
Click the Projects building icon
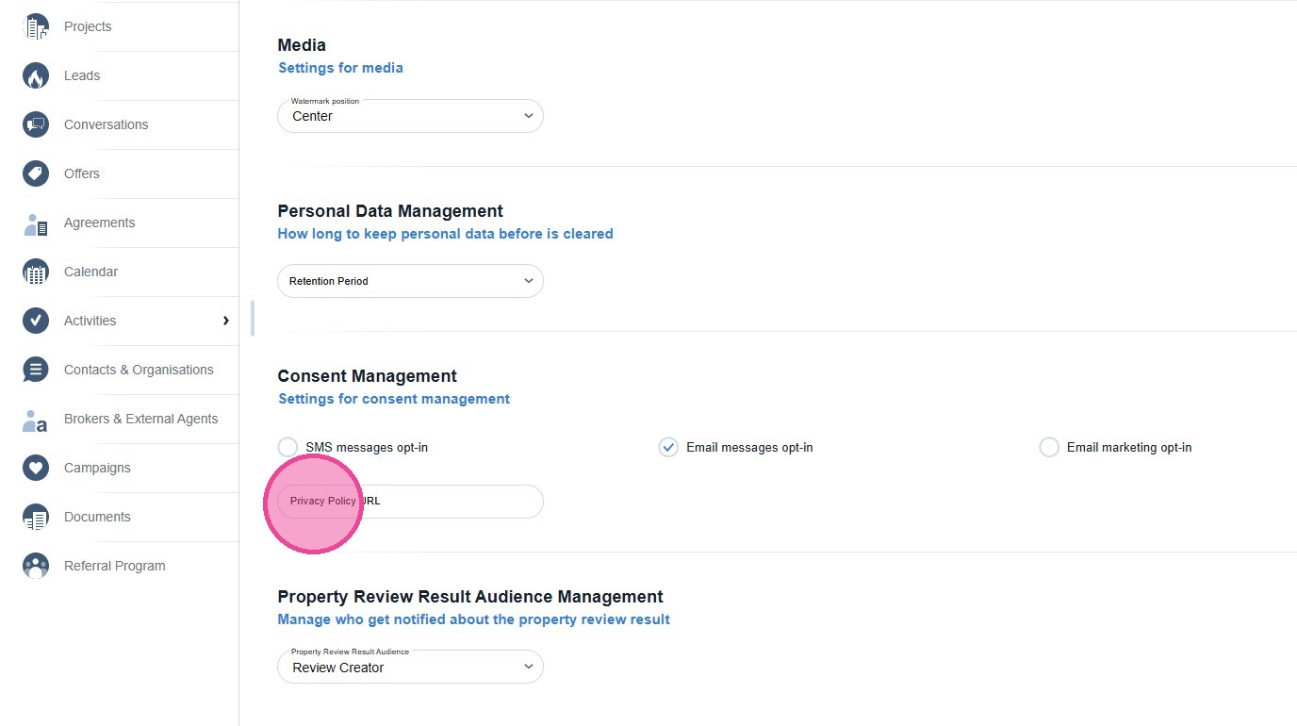click(x=36, y=26)
